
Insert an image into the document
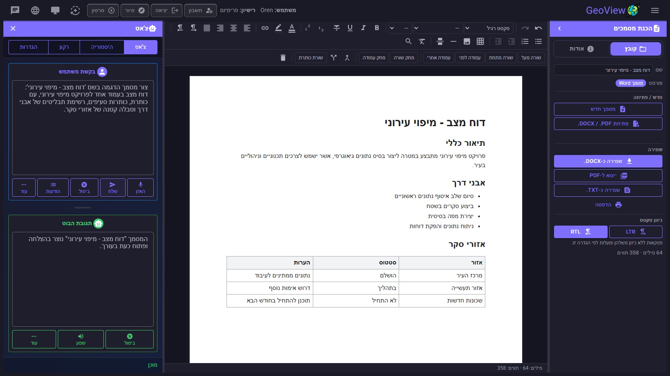coord(467,41)
